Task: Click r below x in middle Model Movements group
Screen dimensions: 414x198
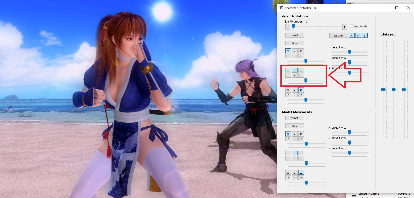Action: (x=288, y=158)
